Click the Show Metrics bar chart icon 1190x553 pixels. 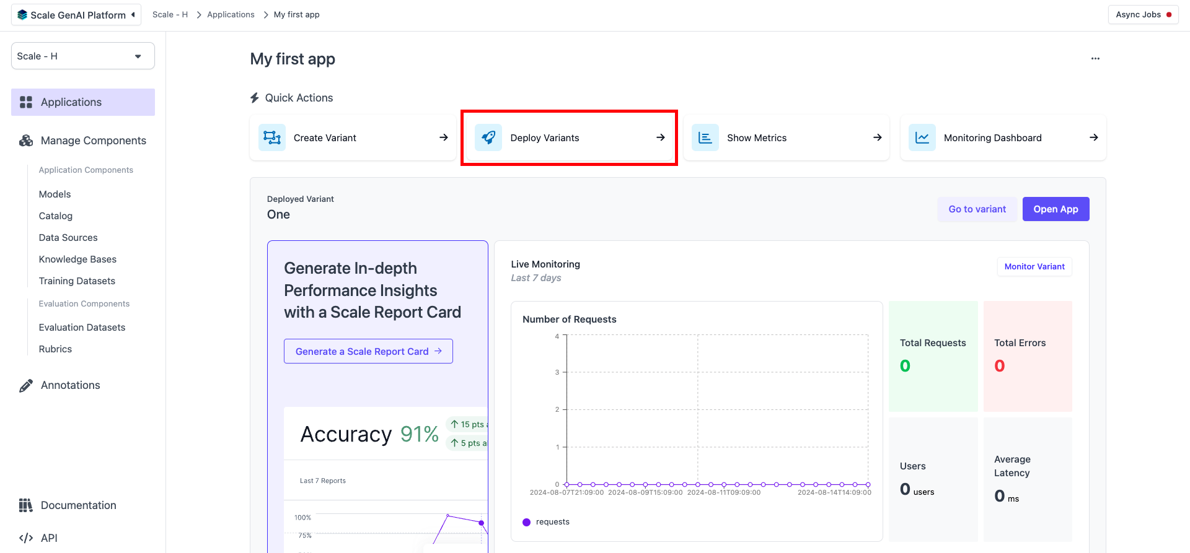tap(705, 137)
